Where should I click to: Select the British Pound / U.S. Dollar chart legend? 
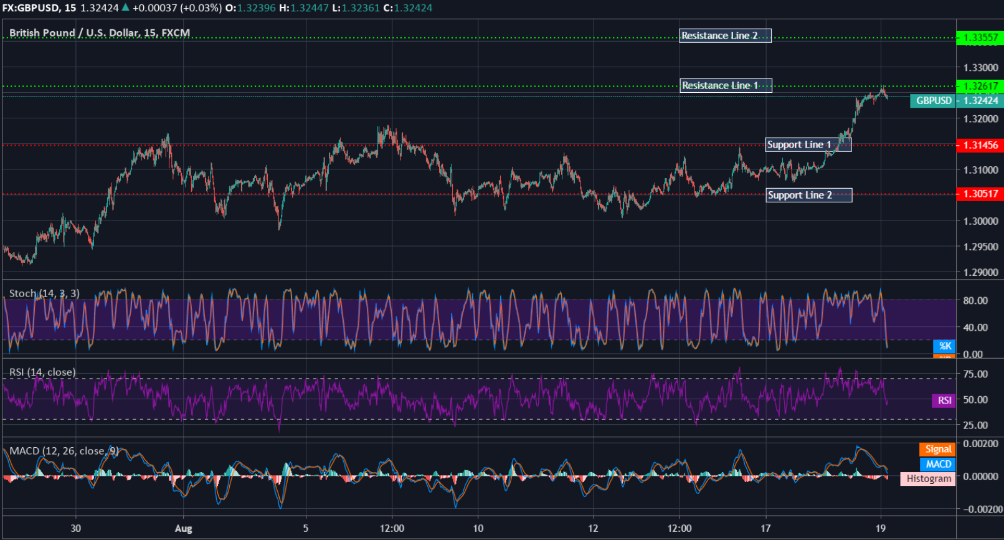[x=100, y=33]
